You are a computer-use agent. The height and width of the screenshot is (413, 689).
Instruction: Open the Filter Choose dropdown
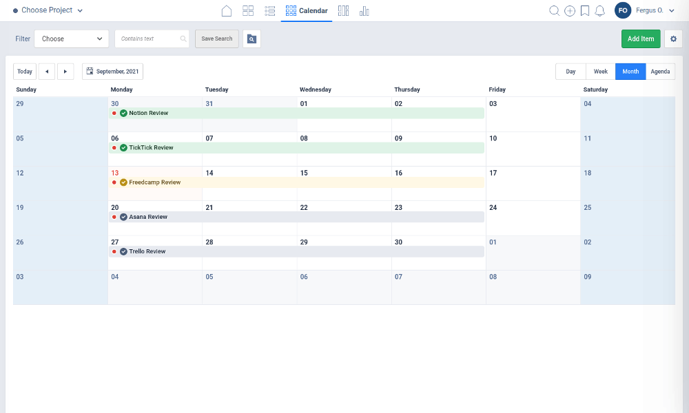[x=71, y=39]
